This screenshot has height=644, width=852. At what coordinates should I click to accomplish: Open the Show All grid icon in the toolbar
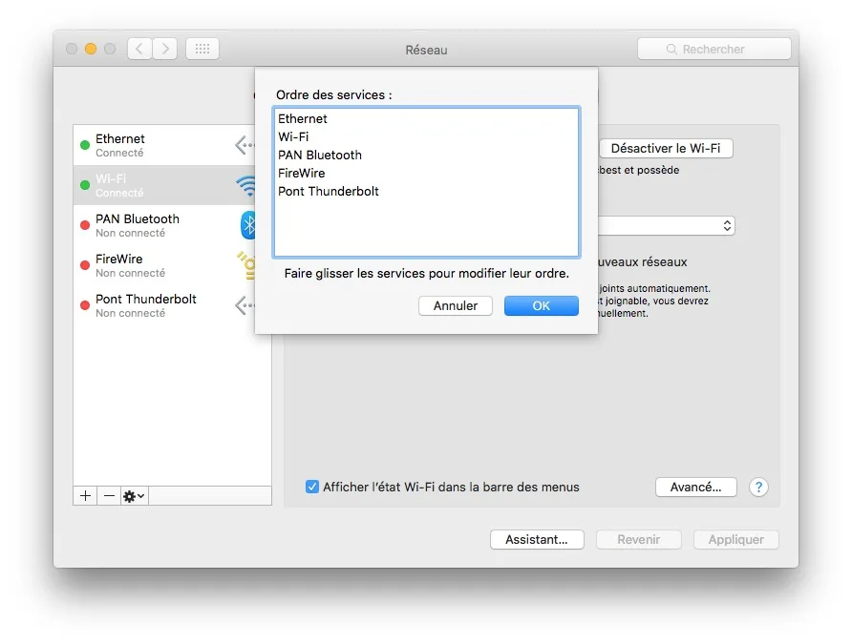click(202, 49)
